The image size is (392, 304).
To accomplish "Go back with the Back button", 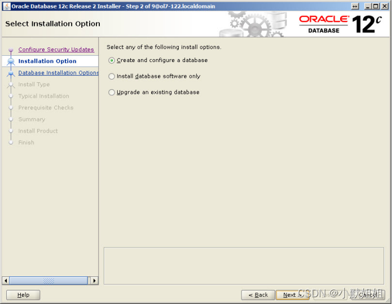I will [x=258, y=295].
